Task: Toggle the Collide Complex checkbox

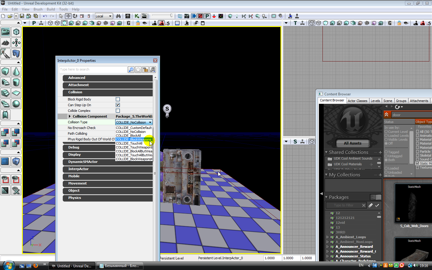Action: point(118,111)
